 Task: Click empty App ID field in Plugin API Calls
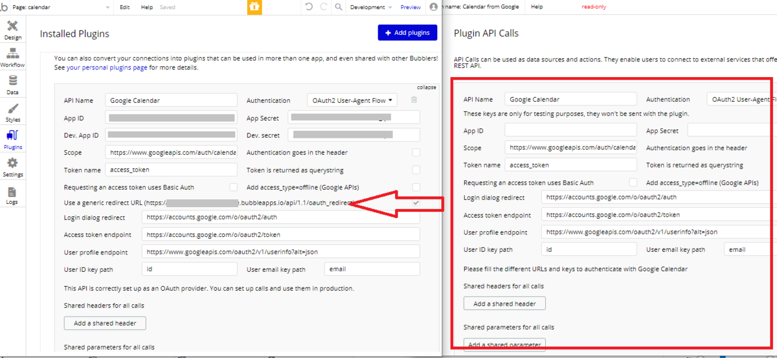coord(570,130)
